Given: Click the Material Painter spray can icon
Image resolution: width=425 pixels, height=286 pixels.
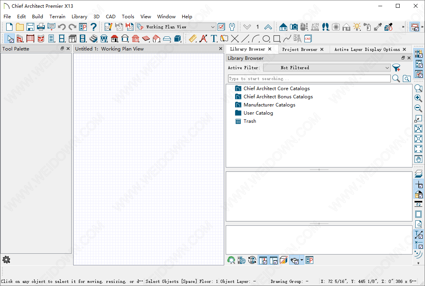Looking at the screenshot, I should tap(367, 27).
